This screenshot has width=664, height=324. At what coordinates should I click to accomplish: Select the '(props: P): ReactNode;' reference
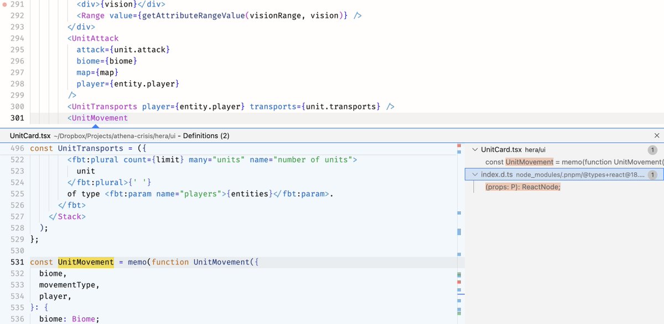523,187
